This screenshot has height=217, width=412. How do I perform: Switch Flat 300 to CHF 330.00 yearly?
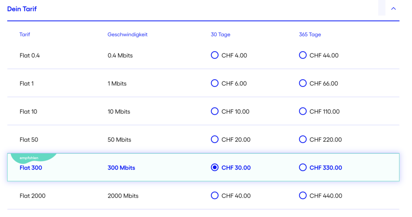click(303, 167)
